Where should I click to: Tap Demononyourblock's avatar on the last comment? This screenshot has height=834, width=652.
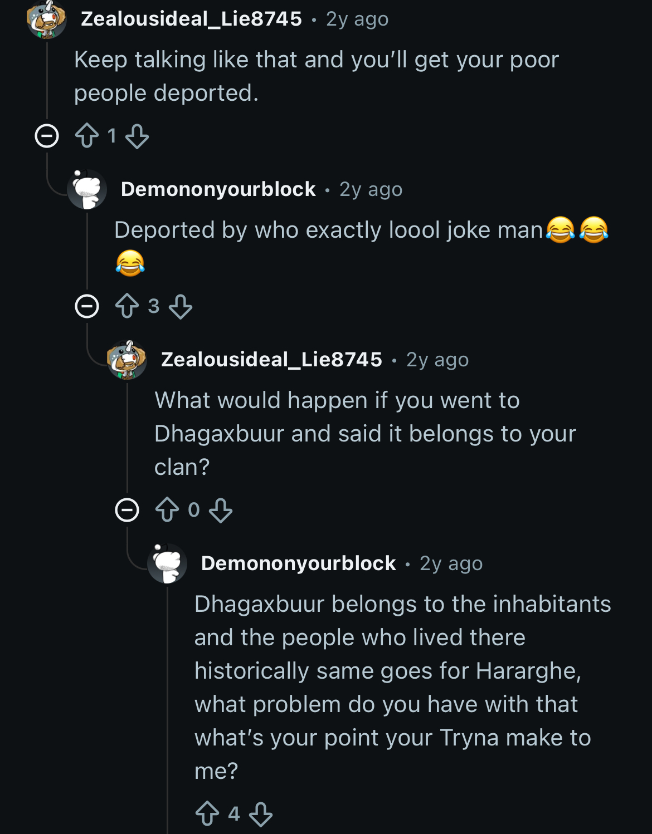point(167,563)
